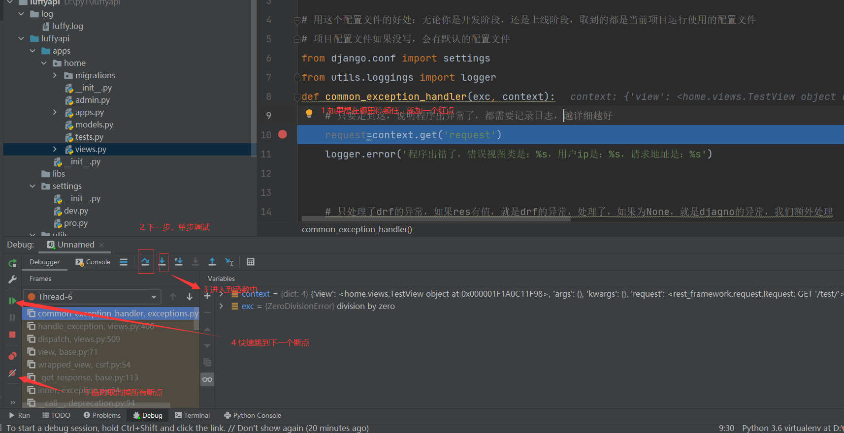Screen dimensions: 844x433
Task: Collapse the home folder
Action: tap(44, 63)
